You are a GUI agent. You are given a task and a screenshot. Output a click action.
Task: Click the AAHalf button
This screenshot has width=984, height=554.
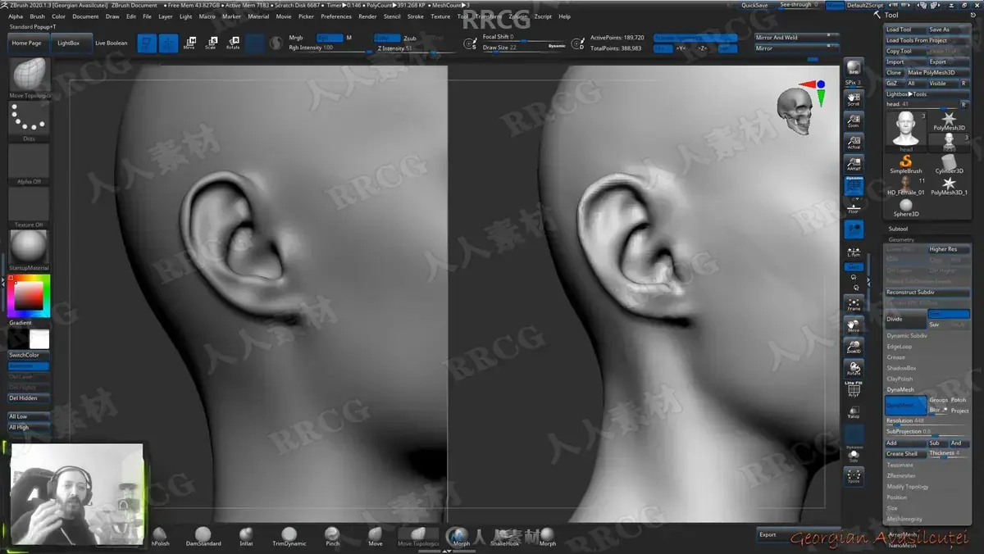pyautogui.click(x=854, y=162)
